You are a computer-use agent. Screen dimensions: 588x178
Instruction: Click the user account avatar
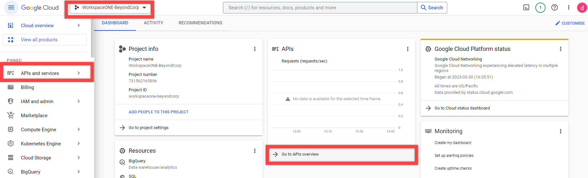click(x=582, y=8)
